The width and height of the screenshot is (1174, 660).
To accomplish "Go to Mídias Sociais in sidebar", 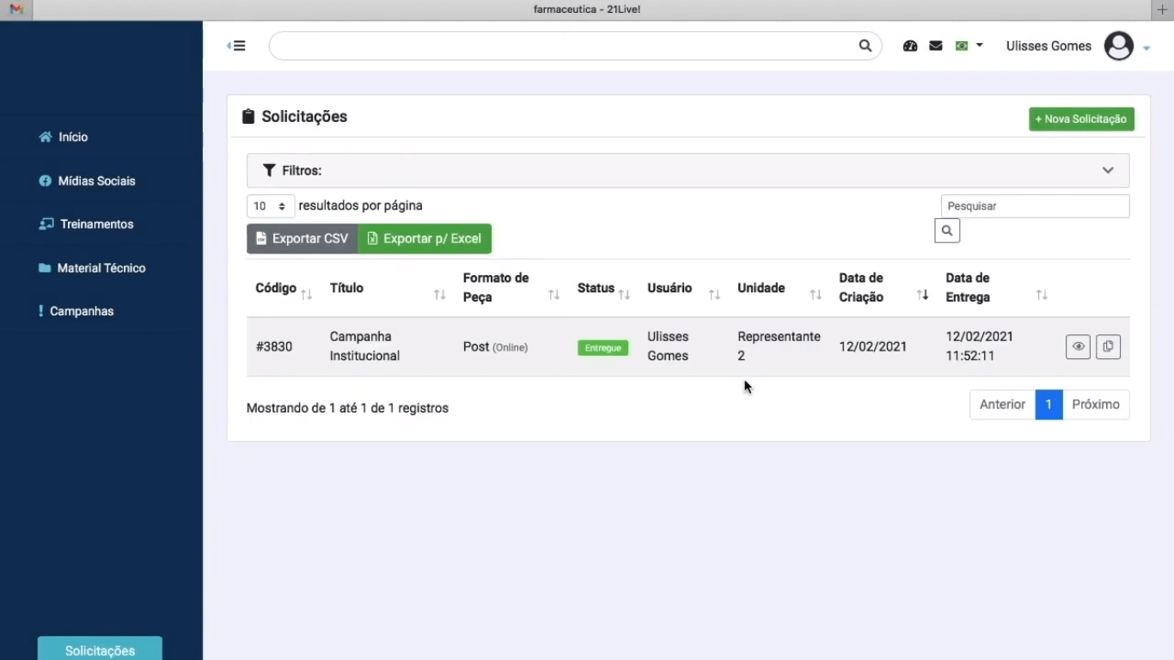I will [96, 181].
